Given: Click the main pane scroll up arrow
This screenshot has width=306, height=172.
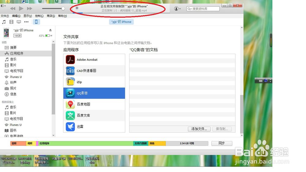Looking at the screenshot, I should coord(242,28).
